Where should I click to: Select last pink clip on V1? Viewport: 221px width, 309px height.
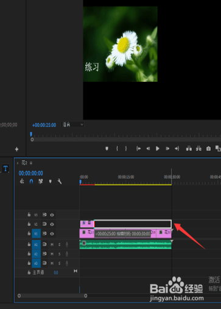pos(164,233)
